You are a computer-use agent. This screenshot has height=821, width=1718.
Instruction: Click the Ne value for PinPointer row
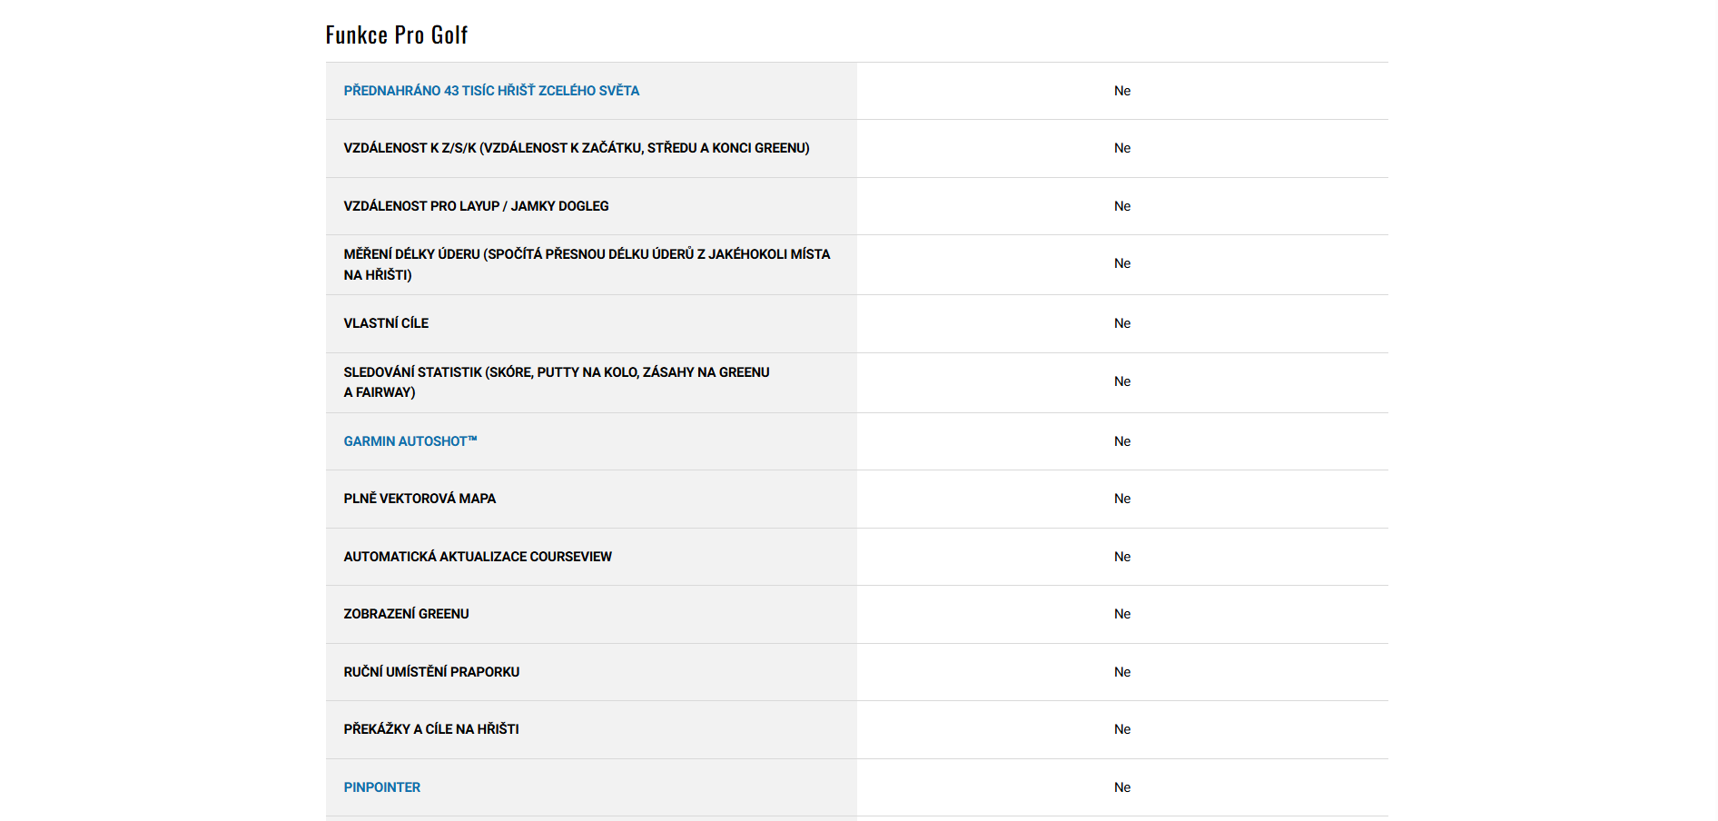tap(1122, 787)
